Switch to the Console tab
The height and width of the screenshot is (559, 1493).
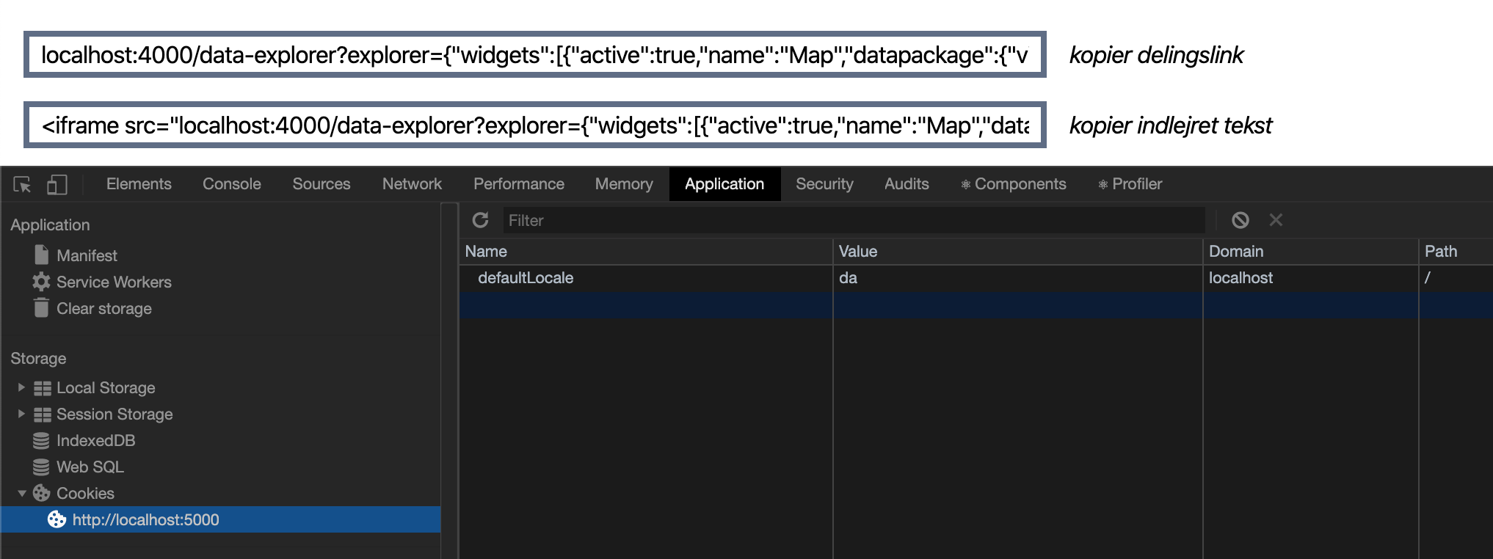tap(231, 184)
